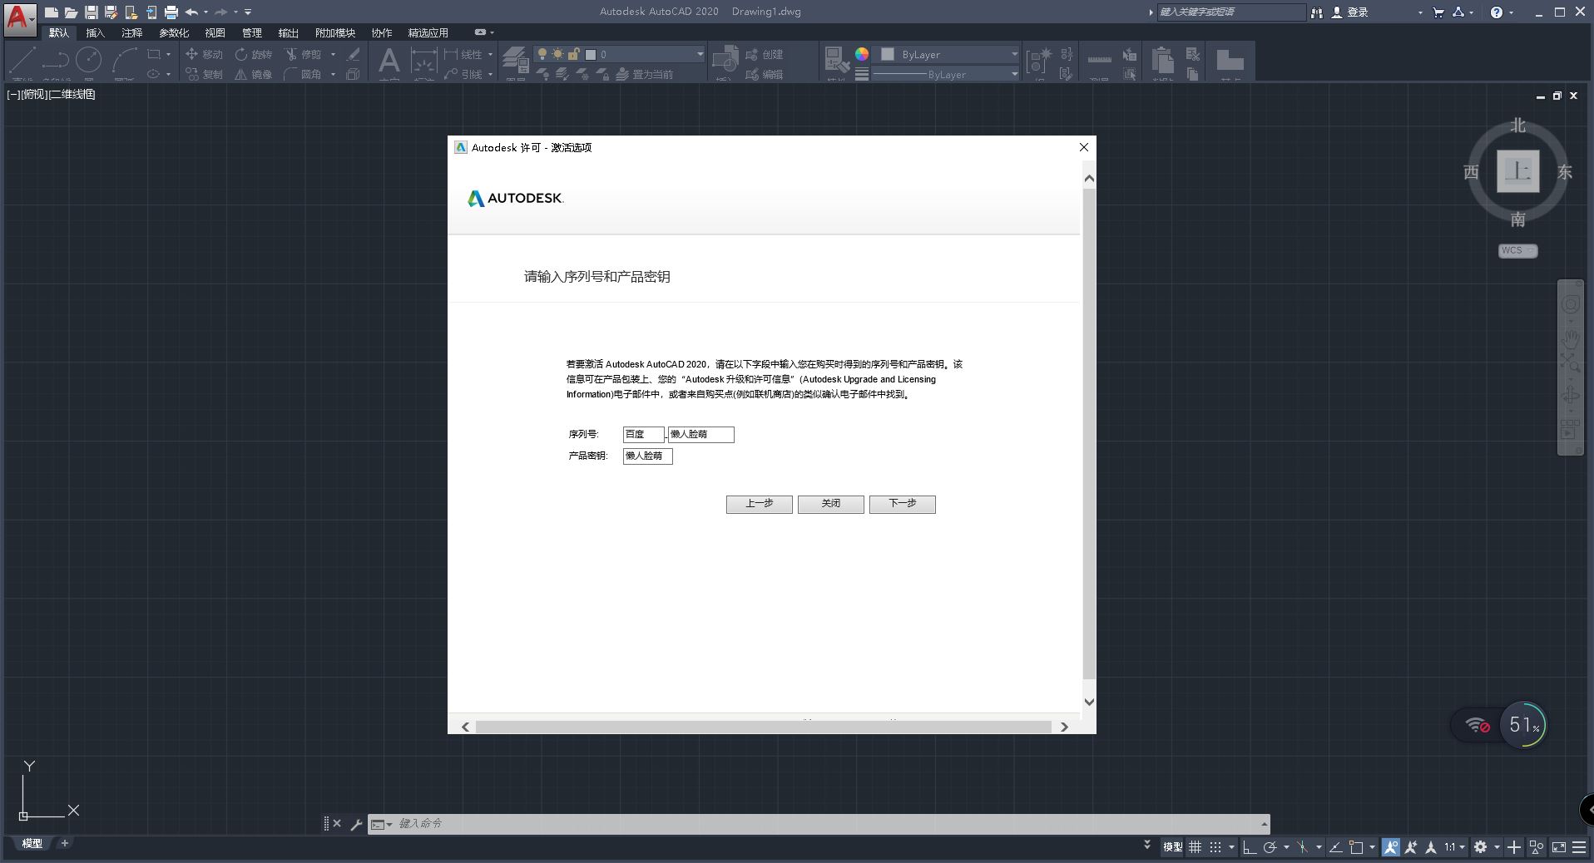The width and height of the screenshot is (1594, 863).
Task: Toggle layer on/off lightbulb icon
Action: coord(542,54)
